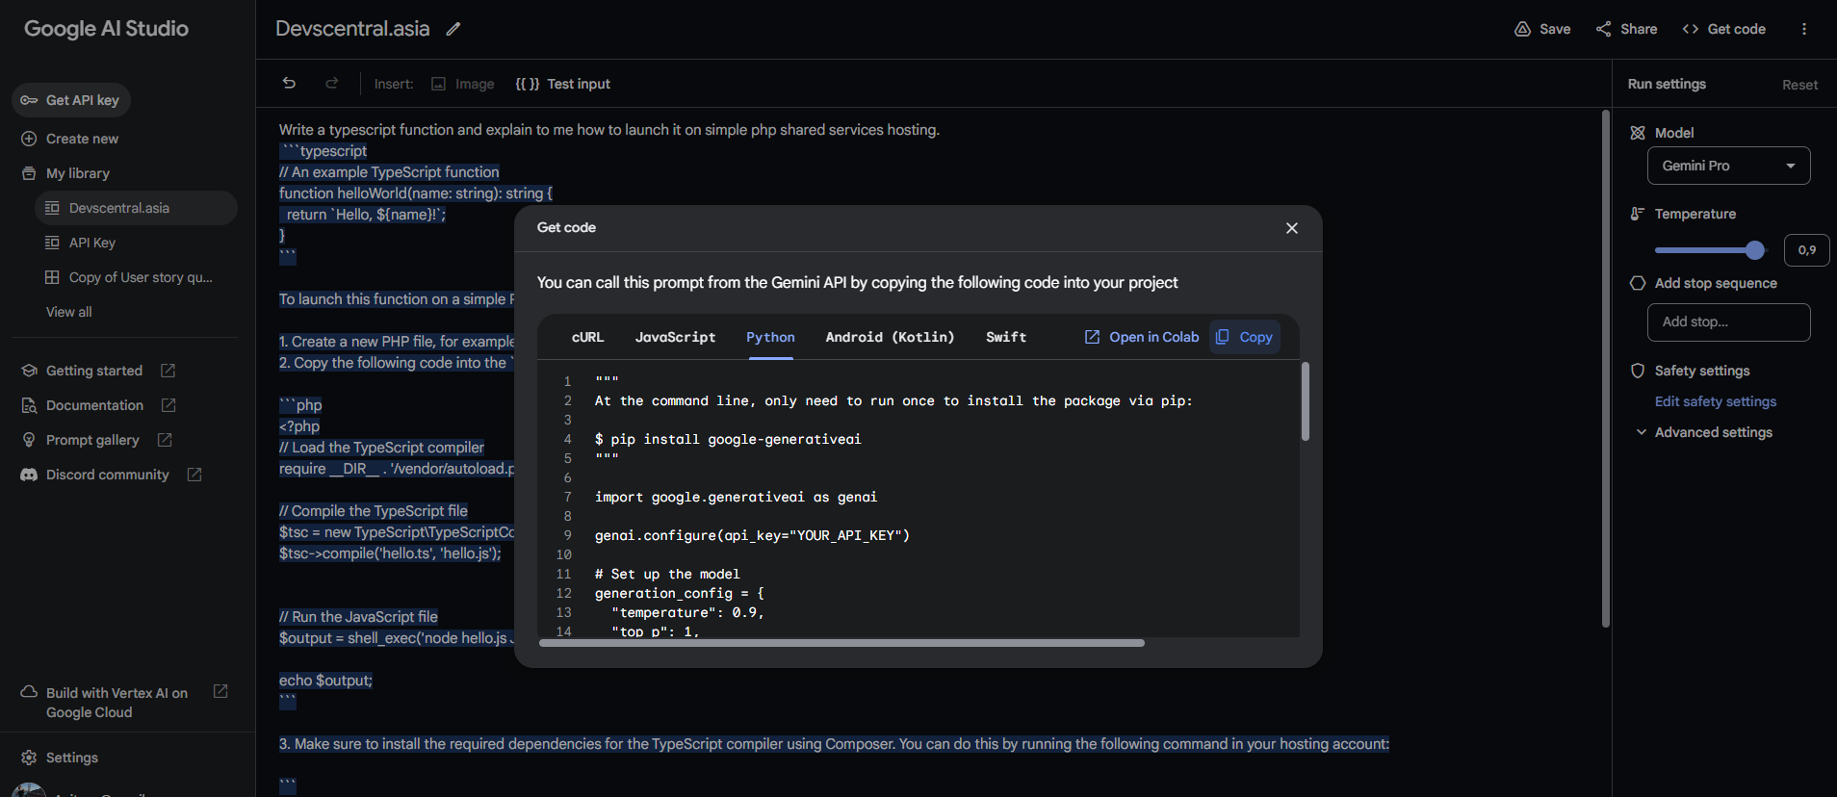Screen dimensions: 1837x797
Task: Click the prompt title Devscentral.asia
Action: [x=352, y=29]
